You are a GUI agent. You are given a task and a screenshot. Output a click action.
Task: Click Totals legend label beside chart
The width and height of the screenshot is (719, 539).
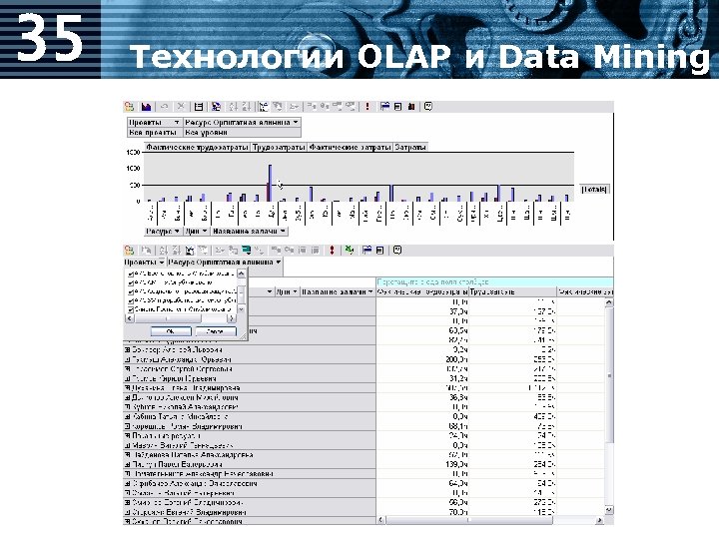pyautogui.click(x=594, y=190)
